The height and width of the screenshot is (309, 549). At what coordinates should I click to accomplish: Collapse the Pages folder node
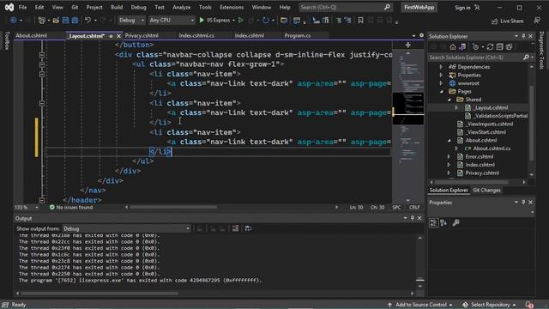(441, 92)
